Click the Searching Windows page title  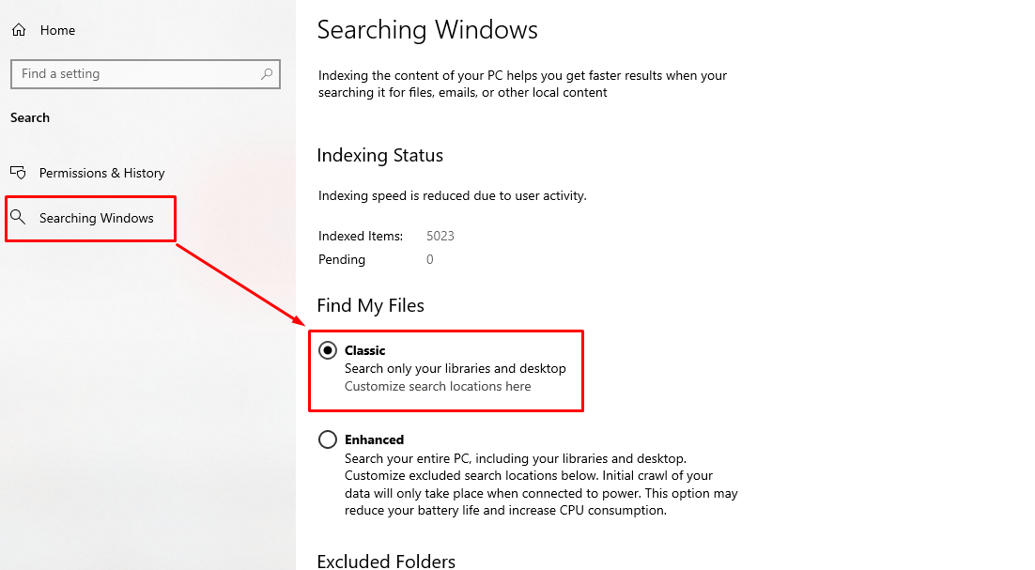427,30
